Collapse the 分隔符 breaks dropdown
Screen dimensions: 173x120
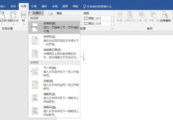coord(36,13)
